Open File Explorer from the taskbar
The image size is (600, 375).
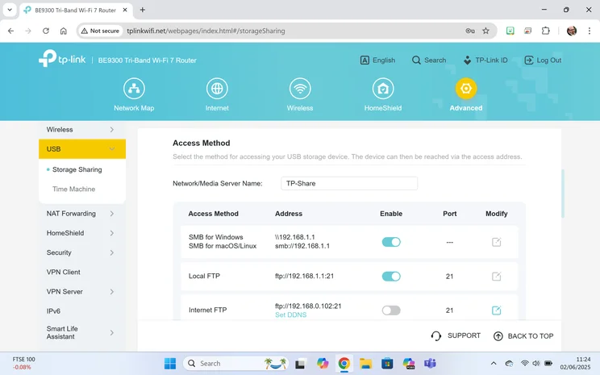365,364
